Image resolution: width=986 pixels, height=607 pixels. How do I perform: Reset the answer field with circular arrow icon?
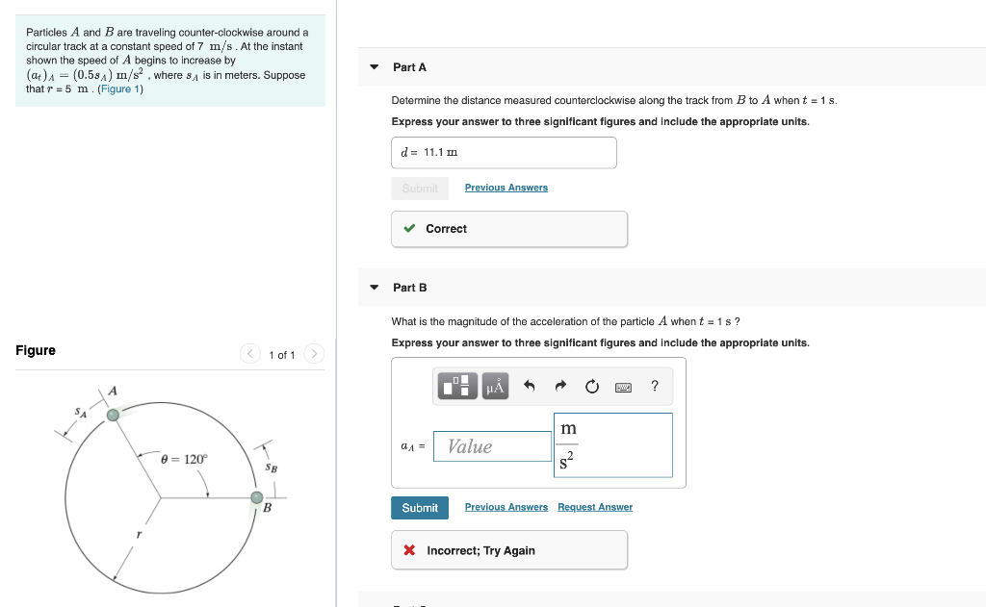[590, 386]
